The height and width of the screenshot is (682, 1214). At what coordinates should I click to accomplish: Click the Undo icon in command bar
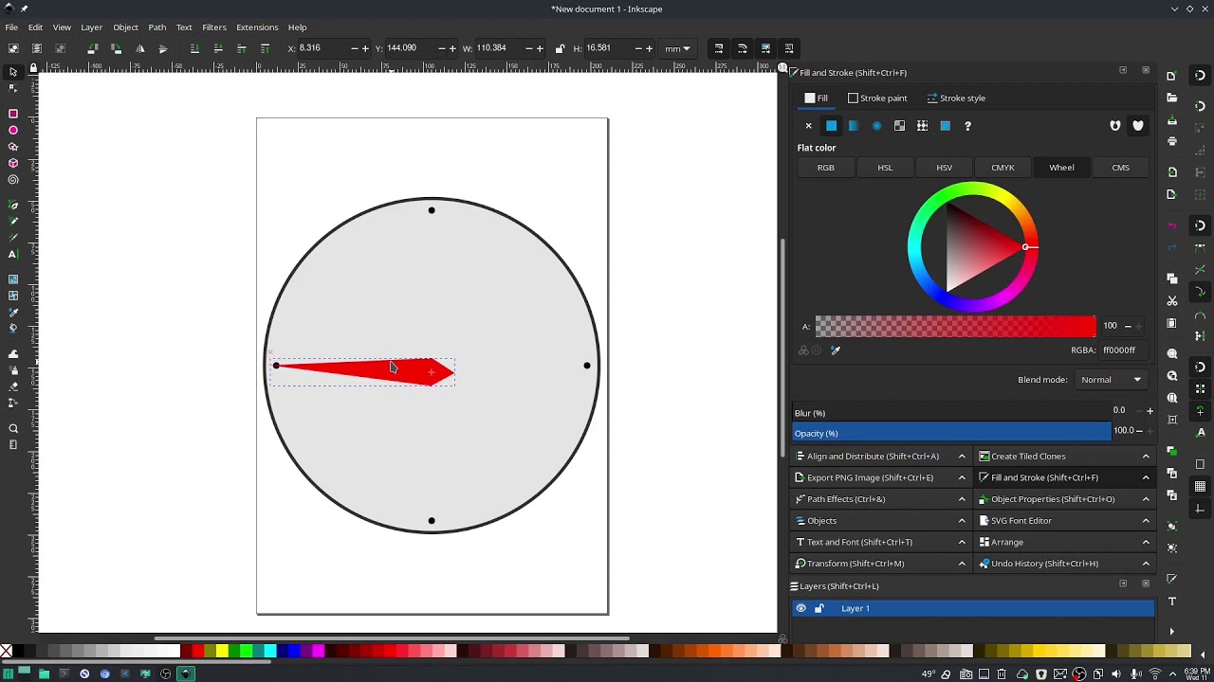coord(1172,225)
